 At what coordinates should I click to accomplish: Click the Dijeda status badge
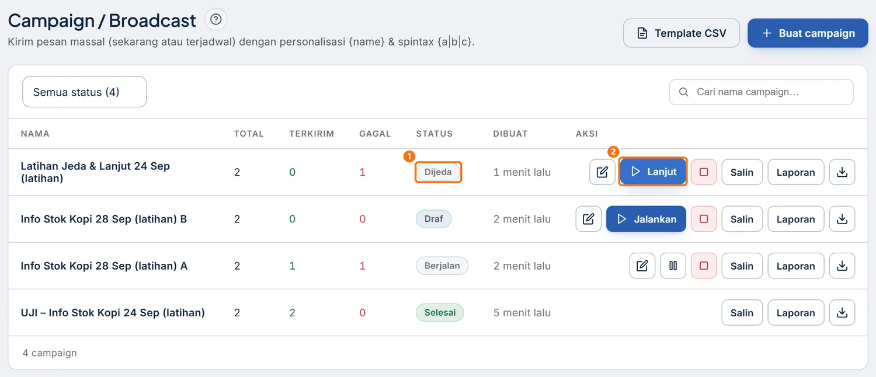[438, 172]
